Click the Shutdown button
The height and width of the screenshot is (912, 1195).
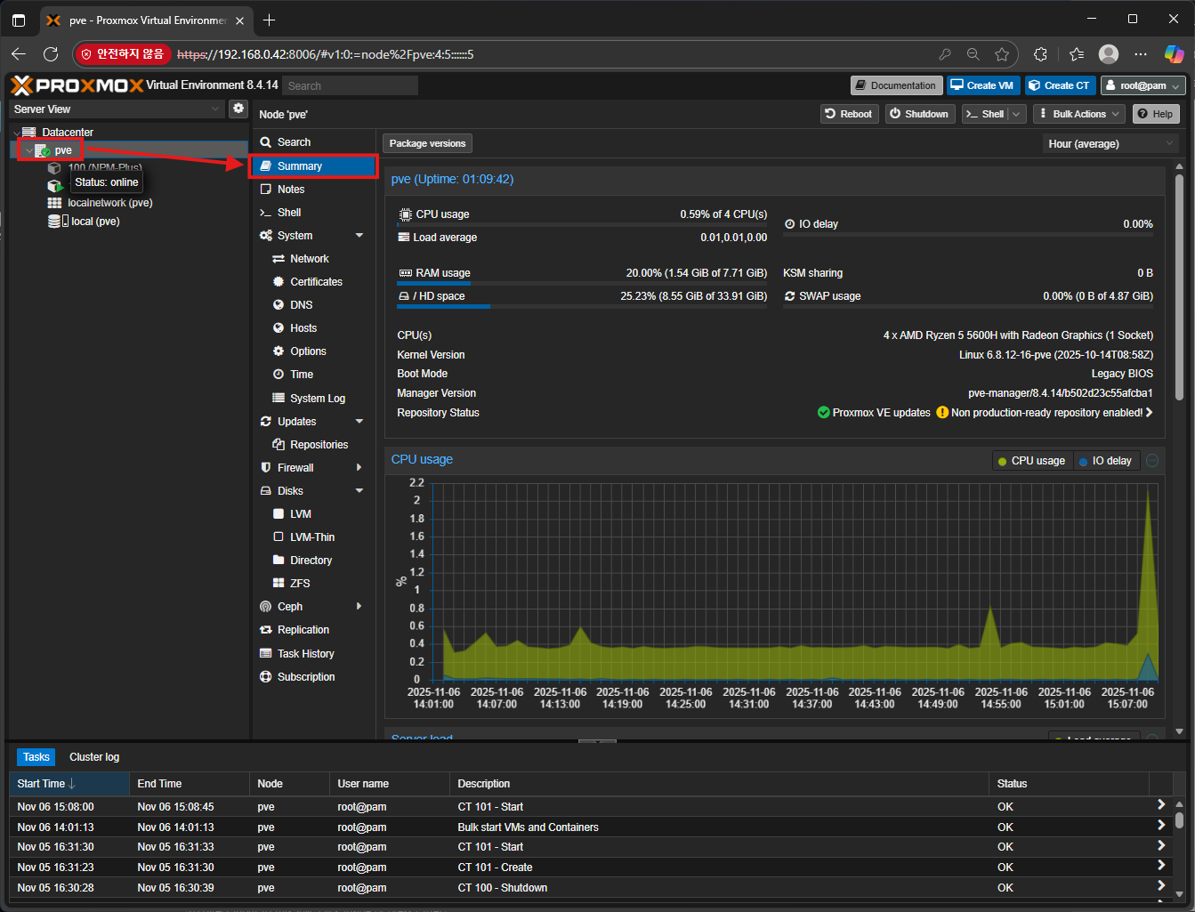[x=920, y=114]
